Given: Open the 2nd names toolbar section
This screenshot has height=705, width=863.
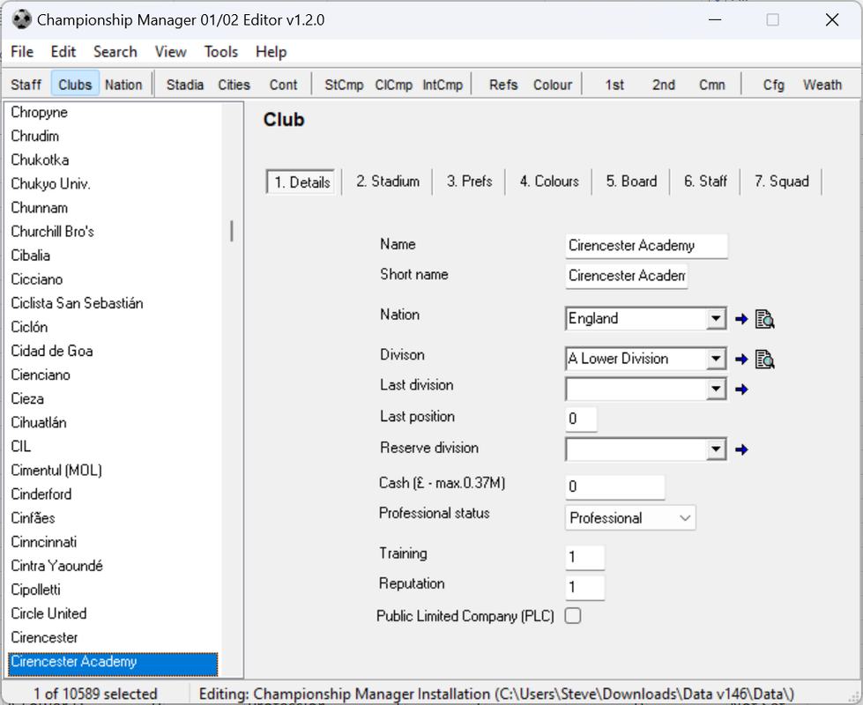Looking at the screenshot, I should 663,85.
